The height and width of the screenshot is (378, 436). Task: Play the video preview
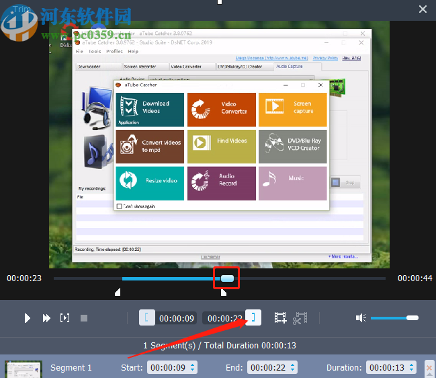tap(27, 318)
